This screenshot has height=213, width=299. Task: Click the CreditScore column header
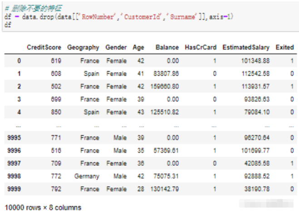(x=44, y=48)
